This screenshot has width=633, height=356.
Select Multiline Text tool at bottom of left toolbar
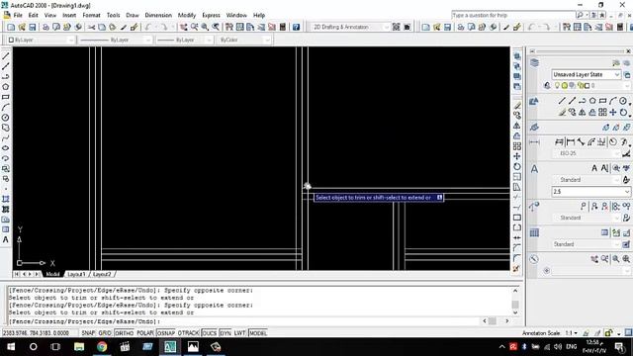6,239
